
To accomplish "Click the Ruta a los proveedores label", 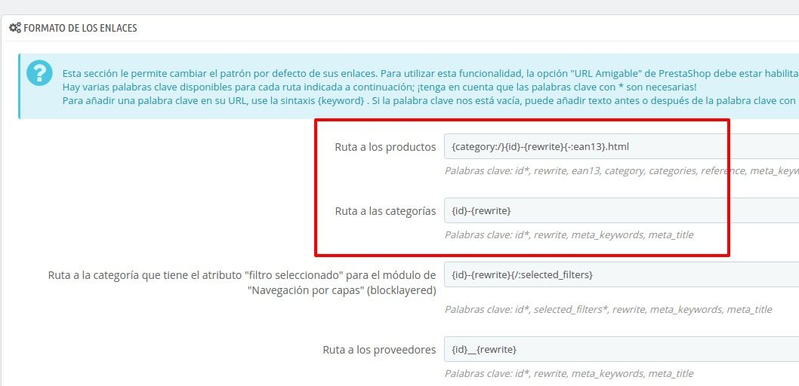I will (379, 349).
